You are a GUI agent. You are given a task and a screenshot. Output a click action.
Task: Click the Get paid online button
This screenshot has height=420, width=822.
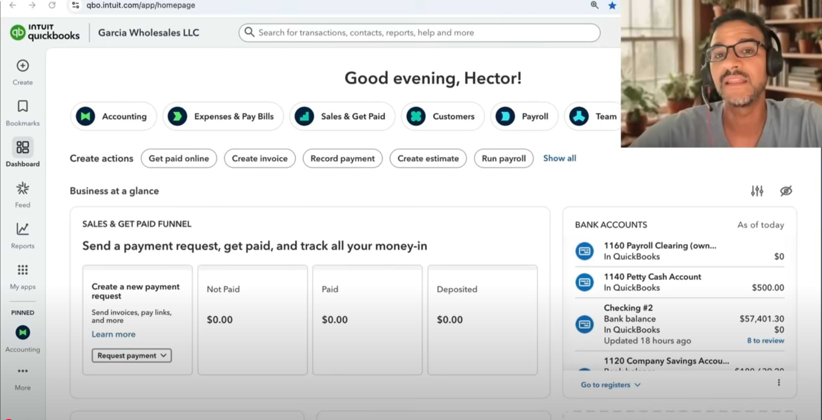(x=179, y=159)
